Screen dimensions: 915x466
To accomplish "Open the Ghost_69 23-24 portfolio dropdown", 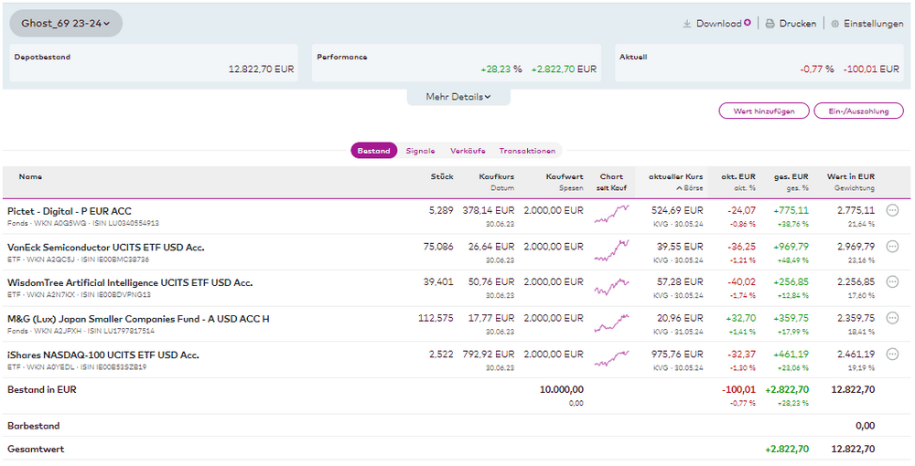I will (x=66, y=23).
